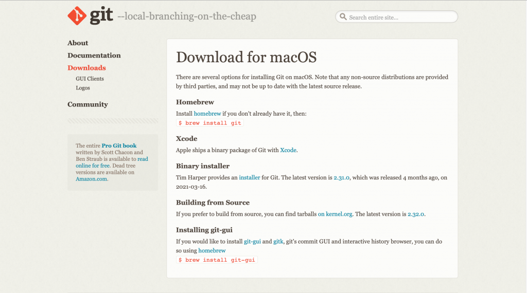Click the 2.32.0 version link

416,214
